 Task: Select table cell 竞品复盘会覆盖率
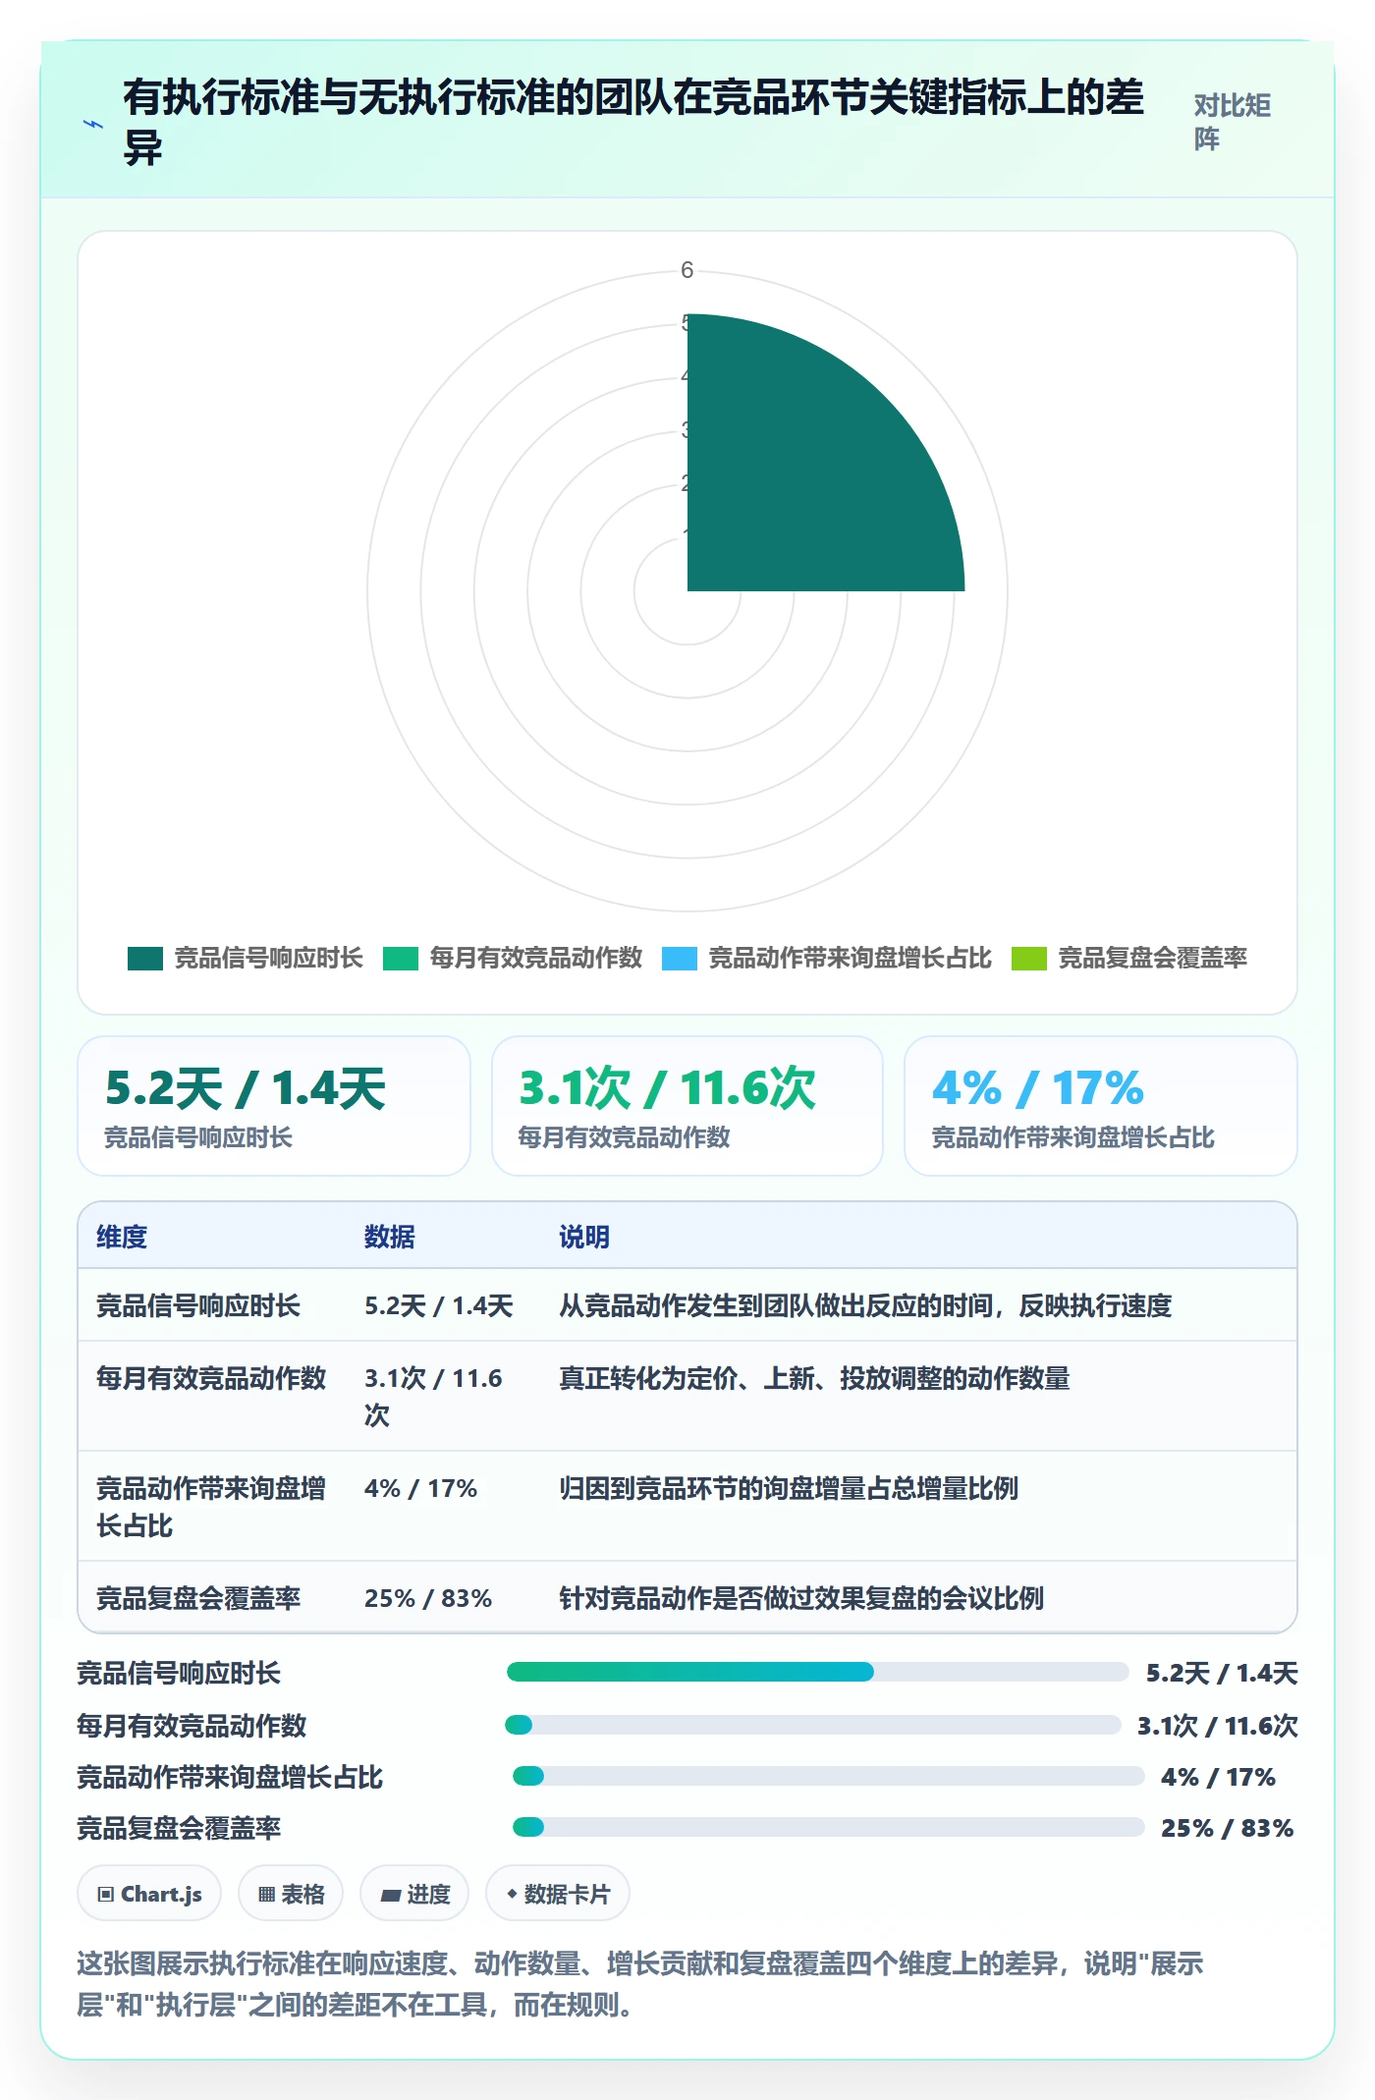point(198,1598)
